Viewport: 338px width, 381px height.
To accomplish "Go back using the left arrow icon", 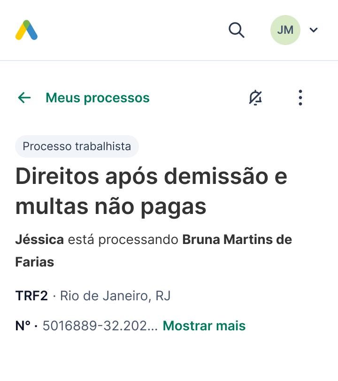I will (x=24, y=98).
